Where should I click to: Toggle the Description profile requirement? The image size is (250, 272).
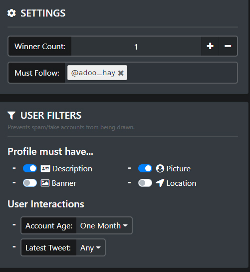coord(30,168)
